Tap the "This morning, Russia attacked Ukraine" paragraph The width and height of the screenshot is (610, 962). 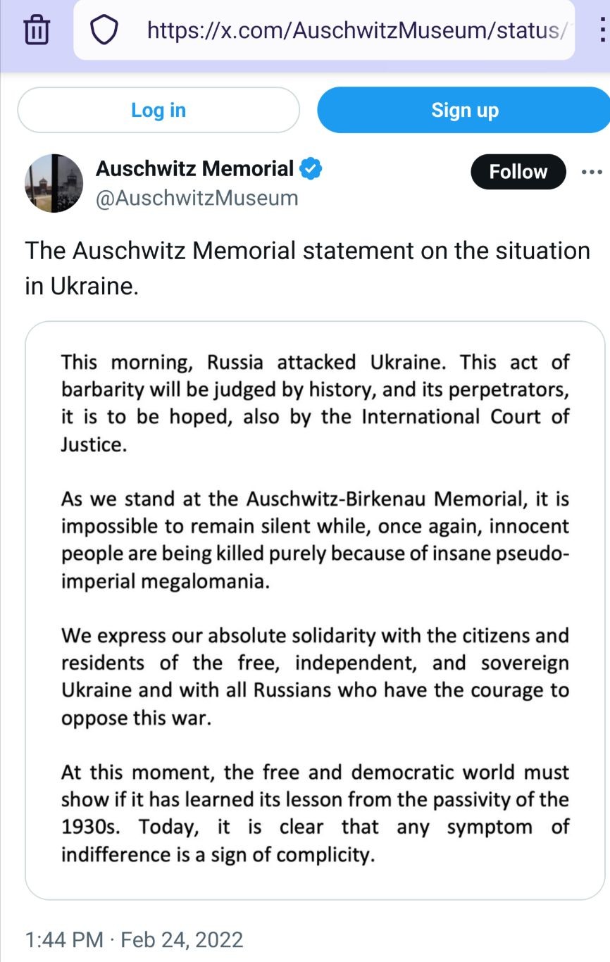click(x=315, y=404)
